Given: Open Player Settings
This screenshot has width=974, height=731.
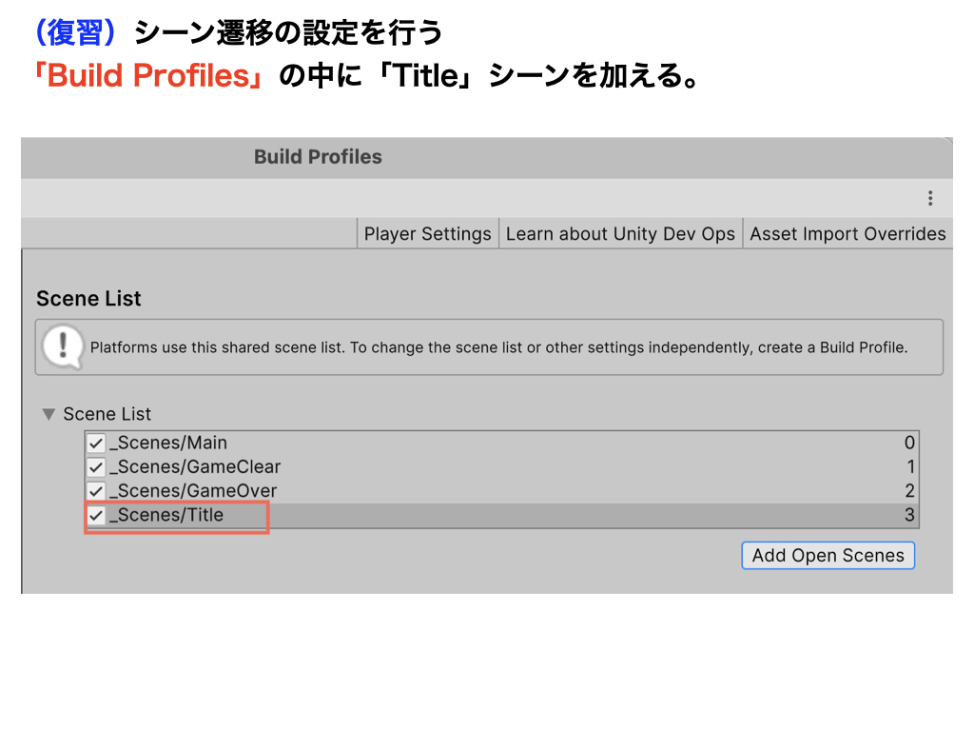Looking at the screenshot, I should [x=427, y=234].
